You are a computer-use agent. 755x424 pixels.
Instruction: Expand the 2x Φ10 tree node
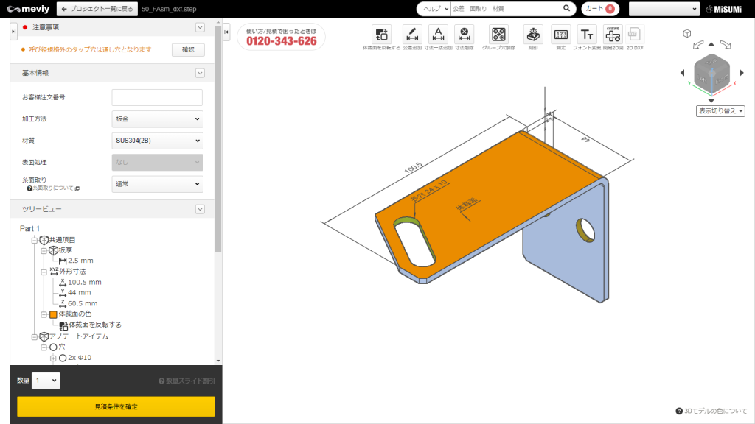[x=53, y=358]
